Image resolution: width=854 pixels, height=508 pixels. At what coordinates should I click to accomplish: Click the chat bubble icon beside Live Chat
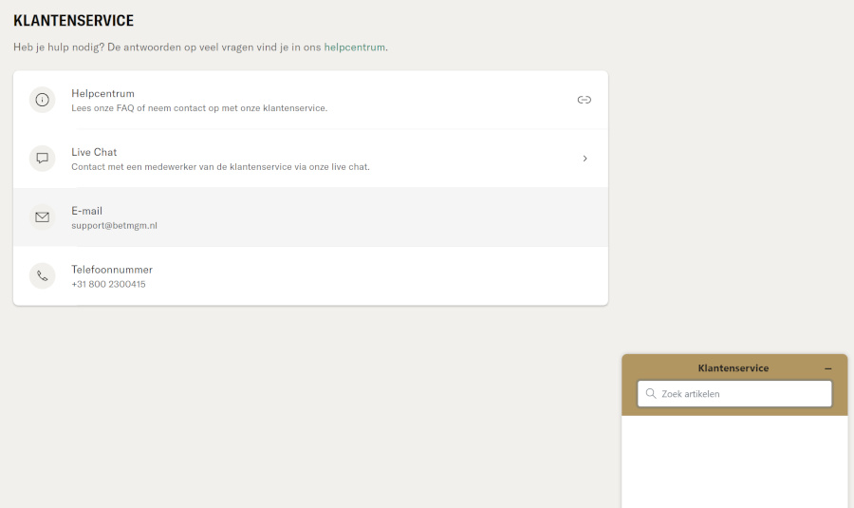[42, 159]
